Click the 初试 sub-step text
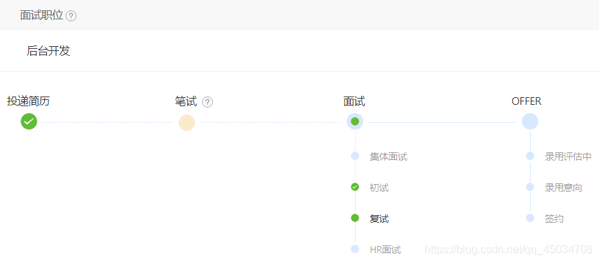 pos(379,188)
